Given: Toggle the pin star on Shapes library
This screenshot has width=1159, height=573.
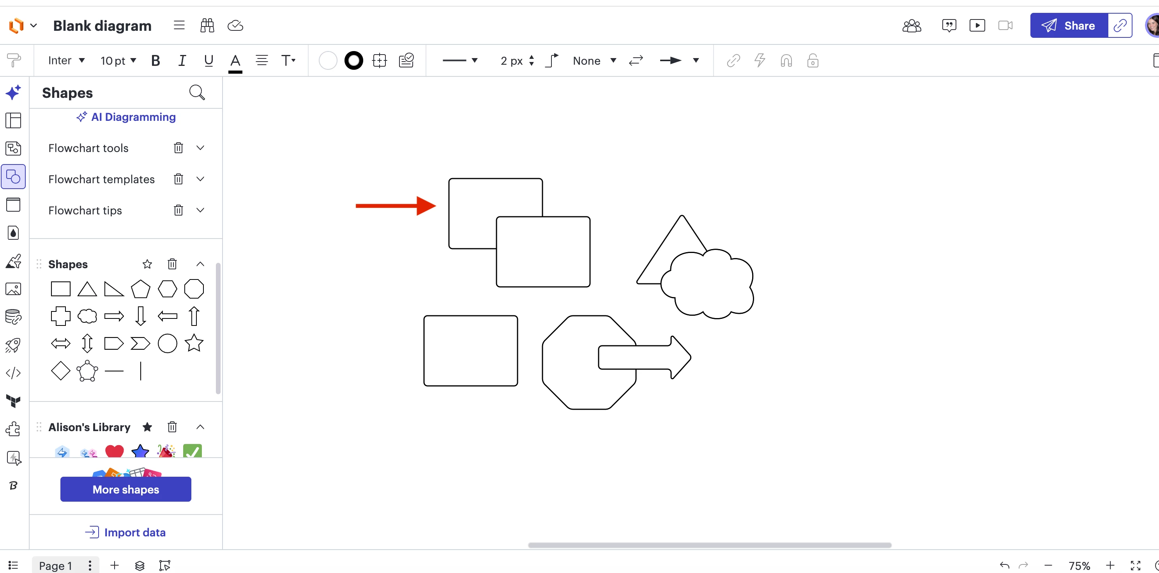Looking at the screenshot, I should [147, 264].
